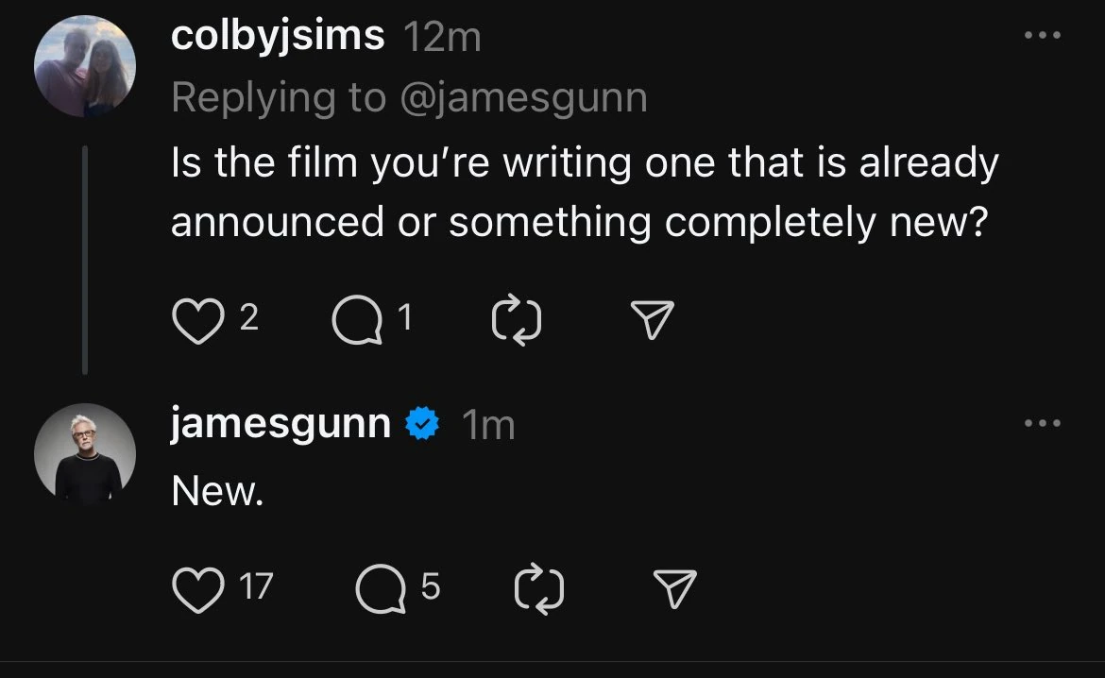The width and height of the screenshot is (1105, 678).
Task: Open colbyjsims's profile picture
Action: pyautogui.click(x=85, y=65)
